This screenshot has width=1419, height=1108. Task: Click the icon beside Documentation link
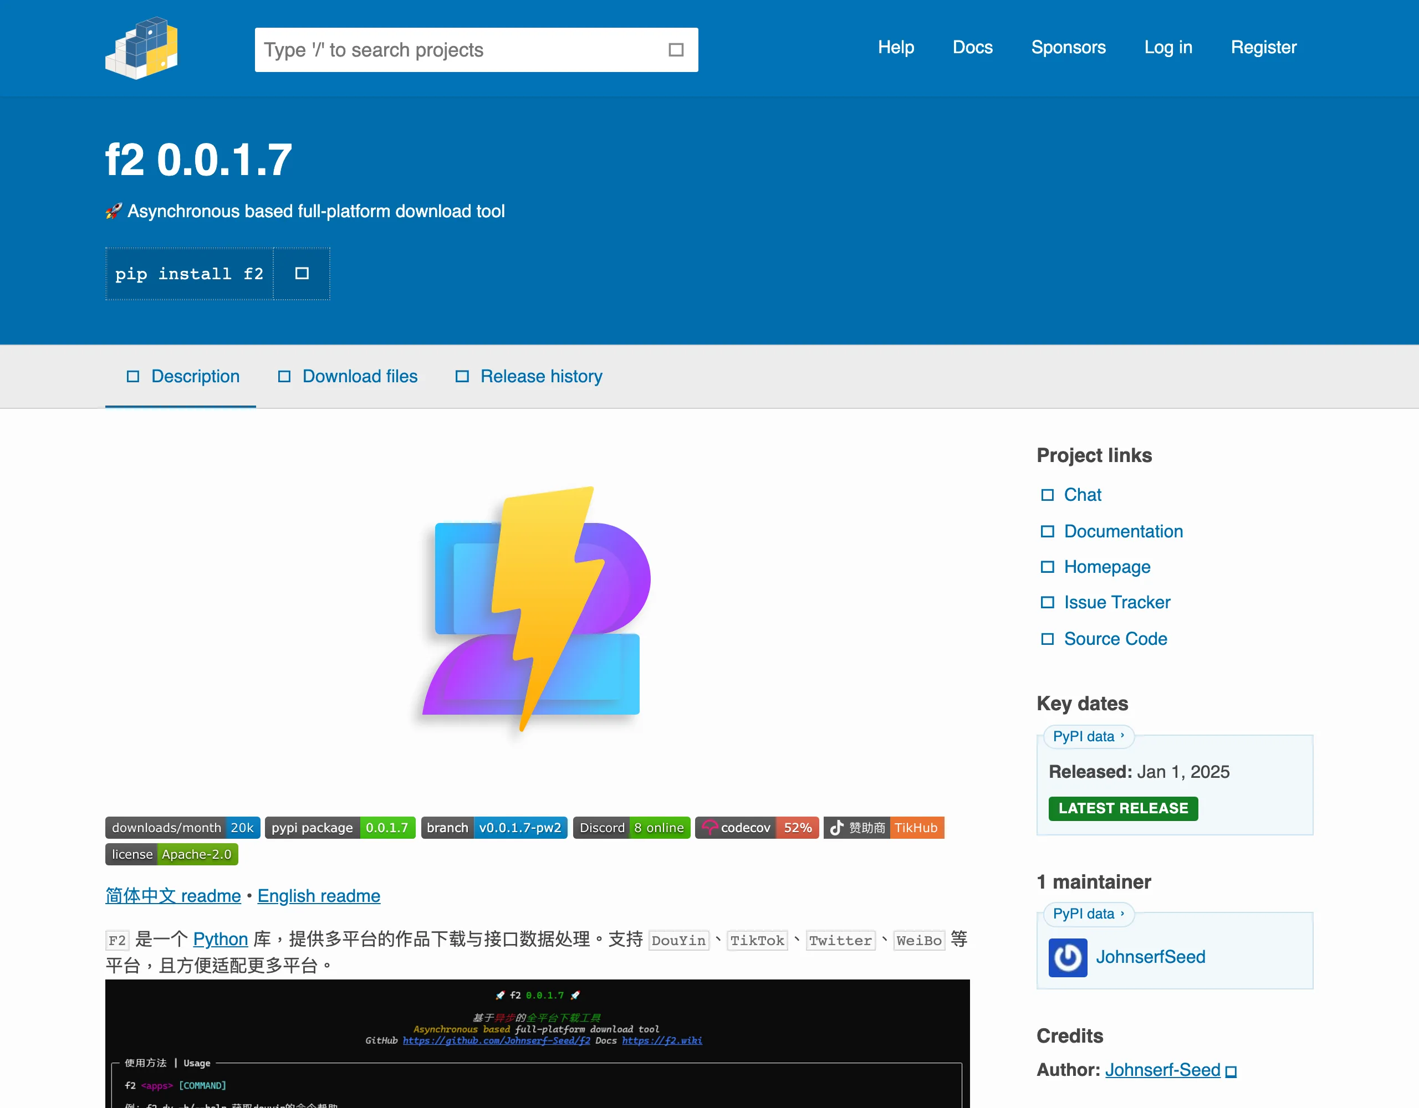(1048, 531)
